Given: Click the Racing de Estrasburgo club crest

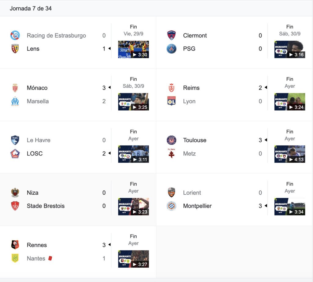Looking at the screenshot, I should click(x=15, y=36).
